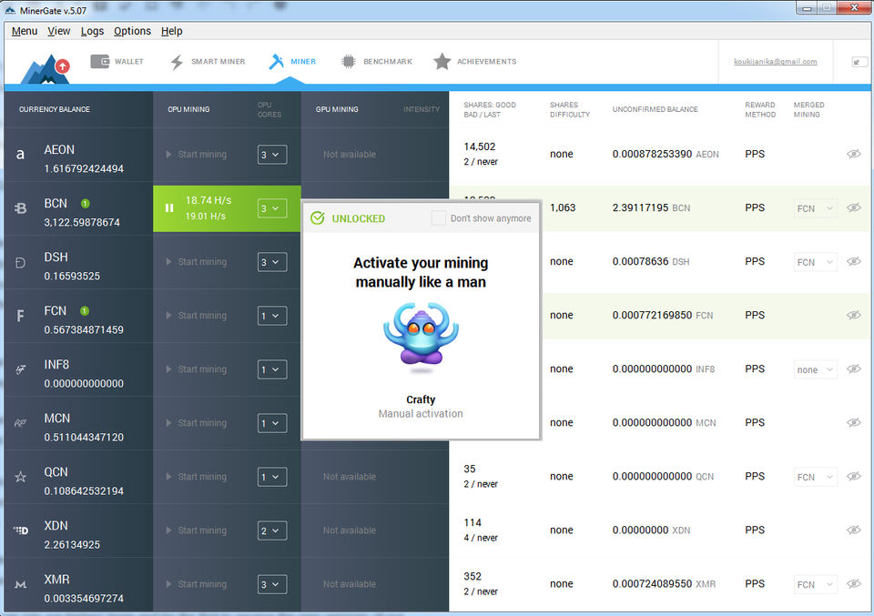Open the Wallet icon

(x=100, y=61)
